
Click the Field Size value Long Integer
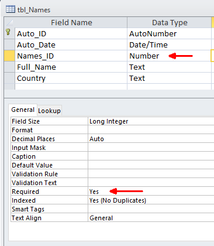click(151, 121)
